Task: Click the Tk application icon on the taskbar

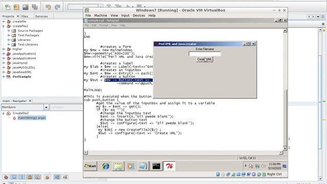Action: click(169, 166)
